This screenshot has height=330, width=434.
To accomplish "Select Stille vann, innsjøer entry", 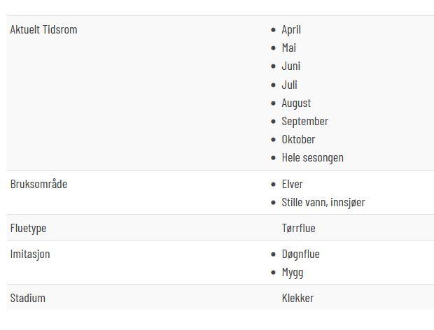I will (323, 203).
